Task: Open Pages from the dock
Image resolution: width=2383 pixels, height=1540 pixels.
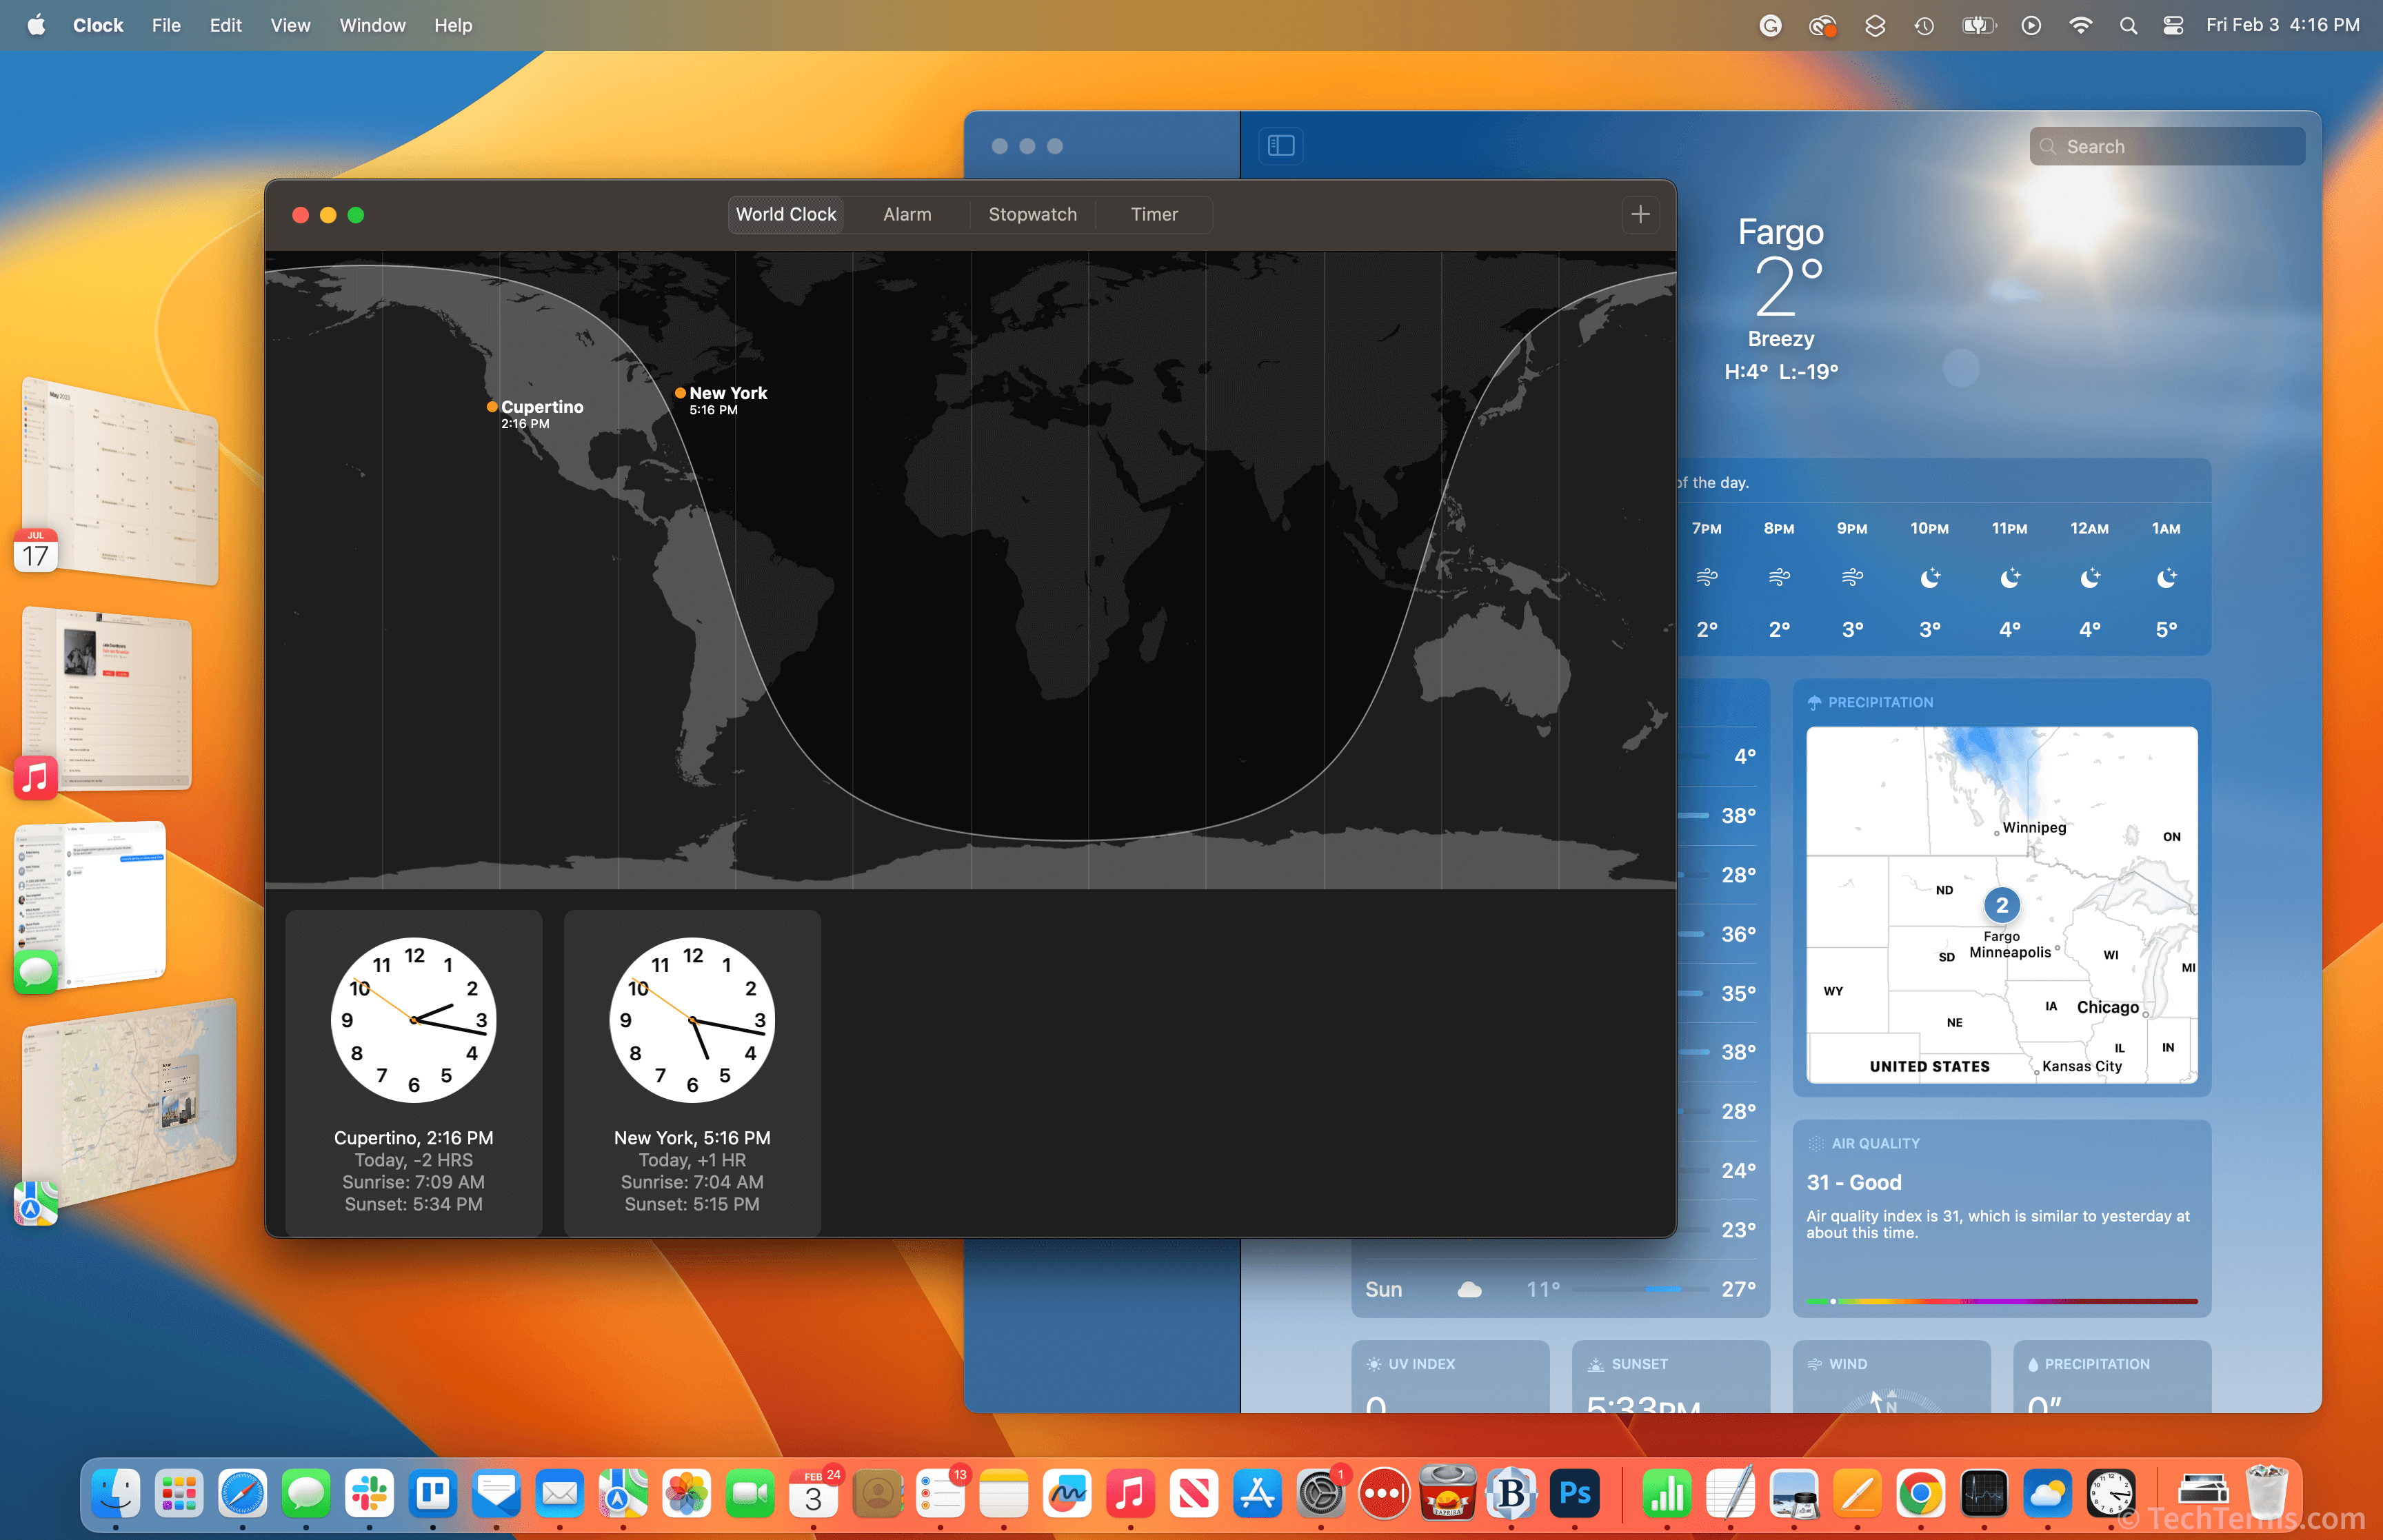Action: pos(1857,1494)
